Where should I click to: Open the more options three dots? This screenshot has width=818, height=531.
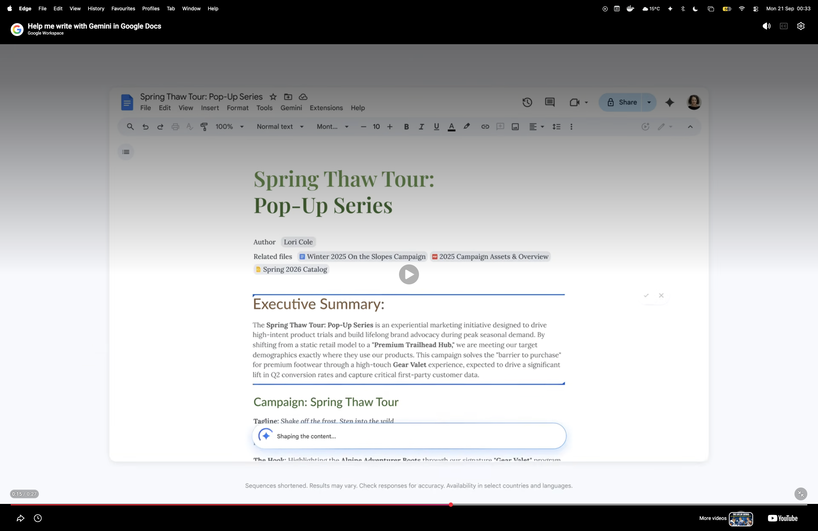click(x=571, y=127)
